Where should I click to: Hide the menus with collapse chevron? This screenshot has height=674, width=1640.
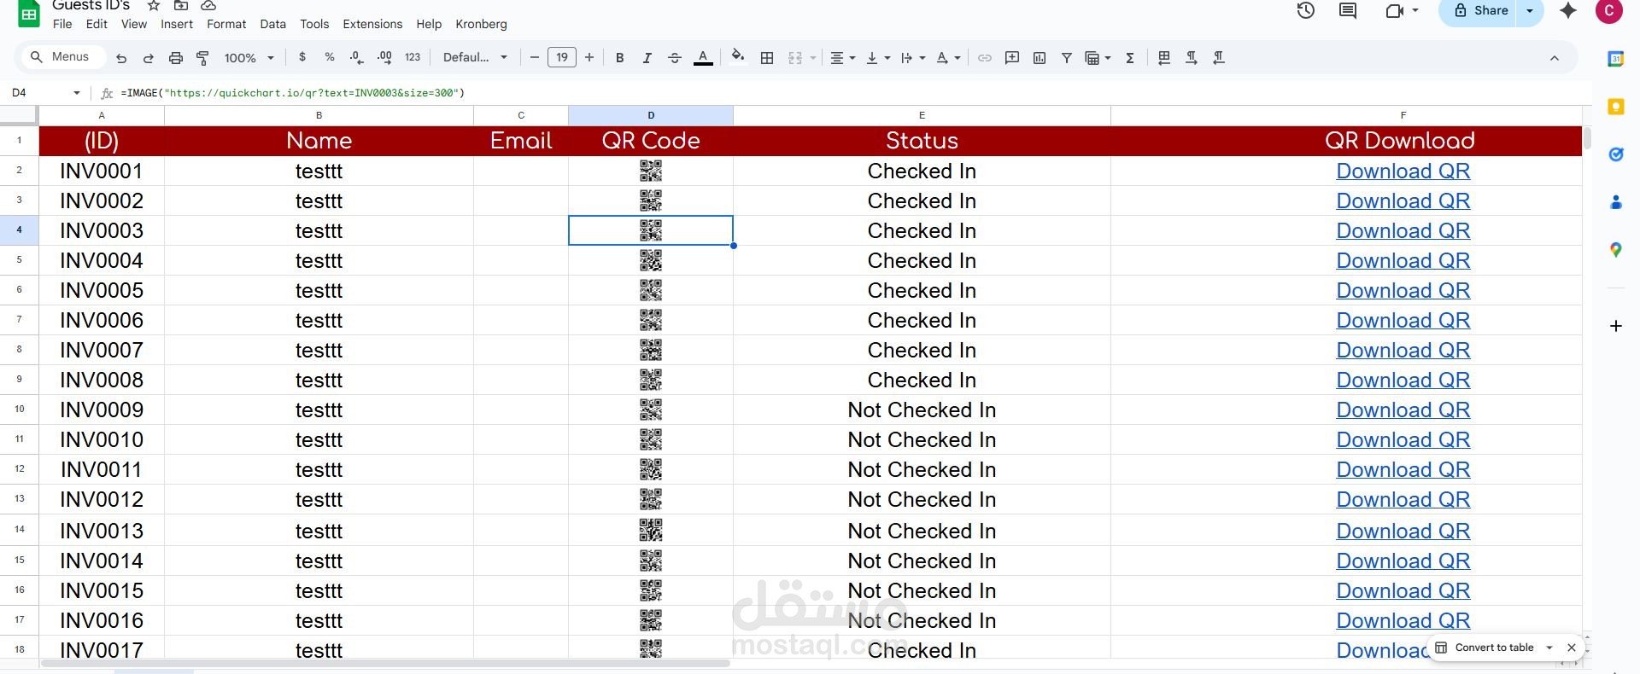coord(1554,58)
